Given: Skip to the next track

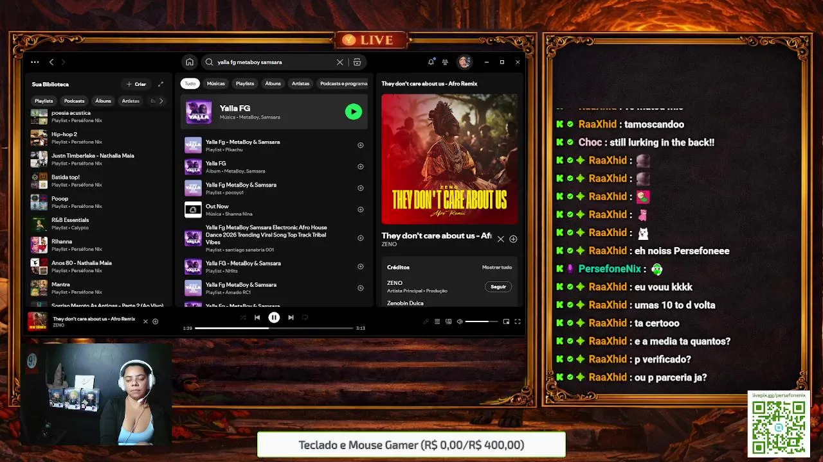Looking at the screenshot, I should (x=291, y=317).
